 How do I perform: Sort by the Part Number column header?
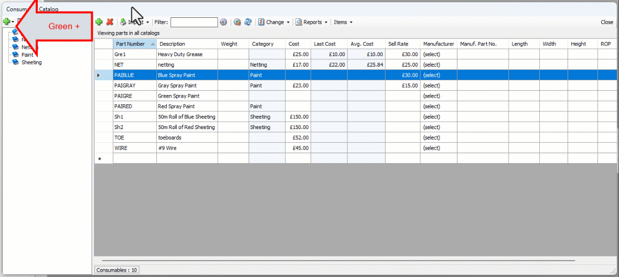click(130, 44)
